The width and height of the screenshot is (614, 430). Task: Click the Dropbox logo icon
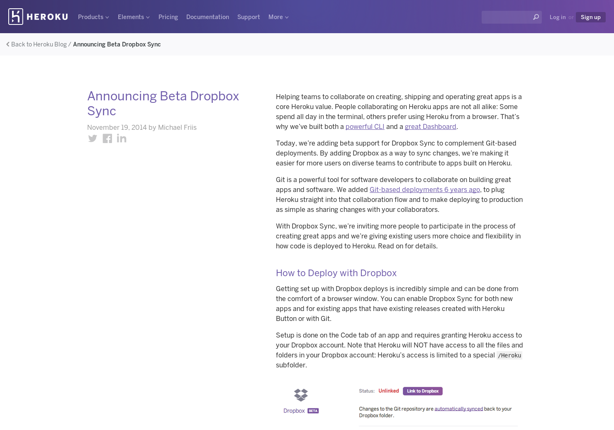301,395
